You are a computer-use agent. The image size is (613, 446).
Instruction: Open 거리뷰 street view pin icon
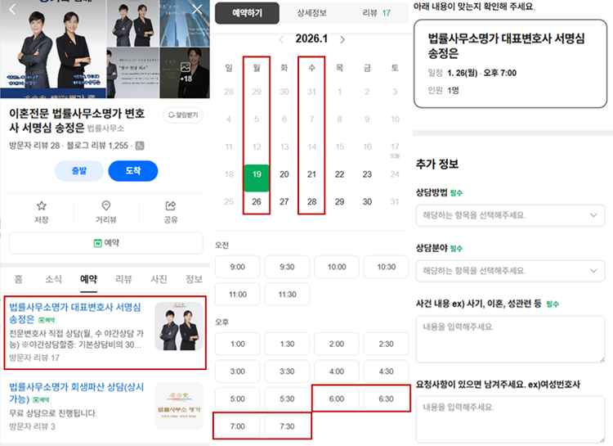106,205
